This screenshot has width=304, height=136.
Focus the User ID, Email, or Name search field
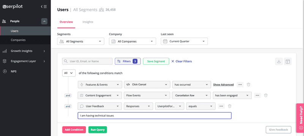(87, 61)
